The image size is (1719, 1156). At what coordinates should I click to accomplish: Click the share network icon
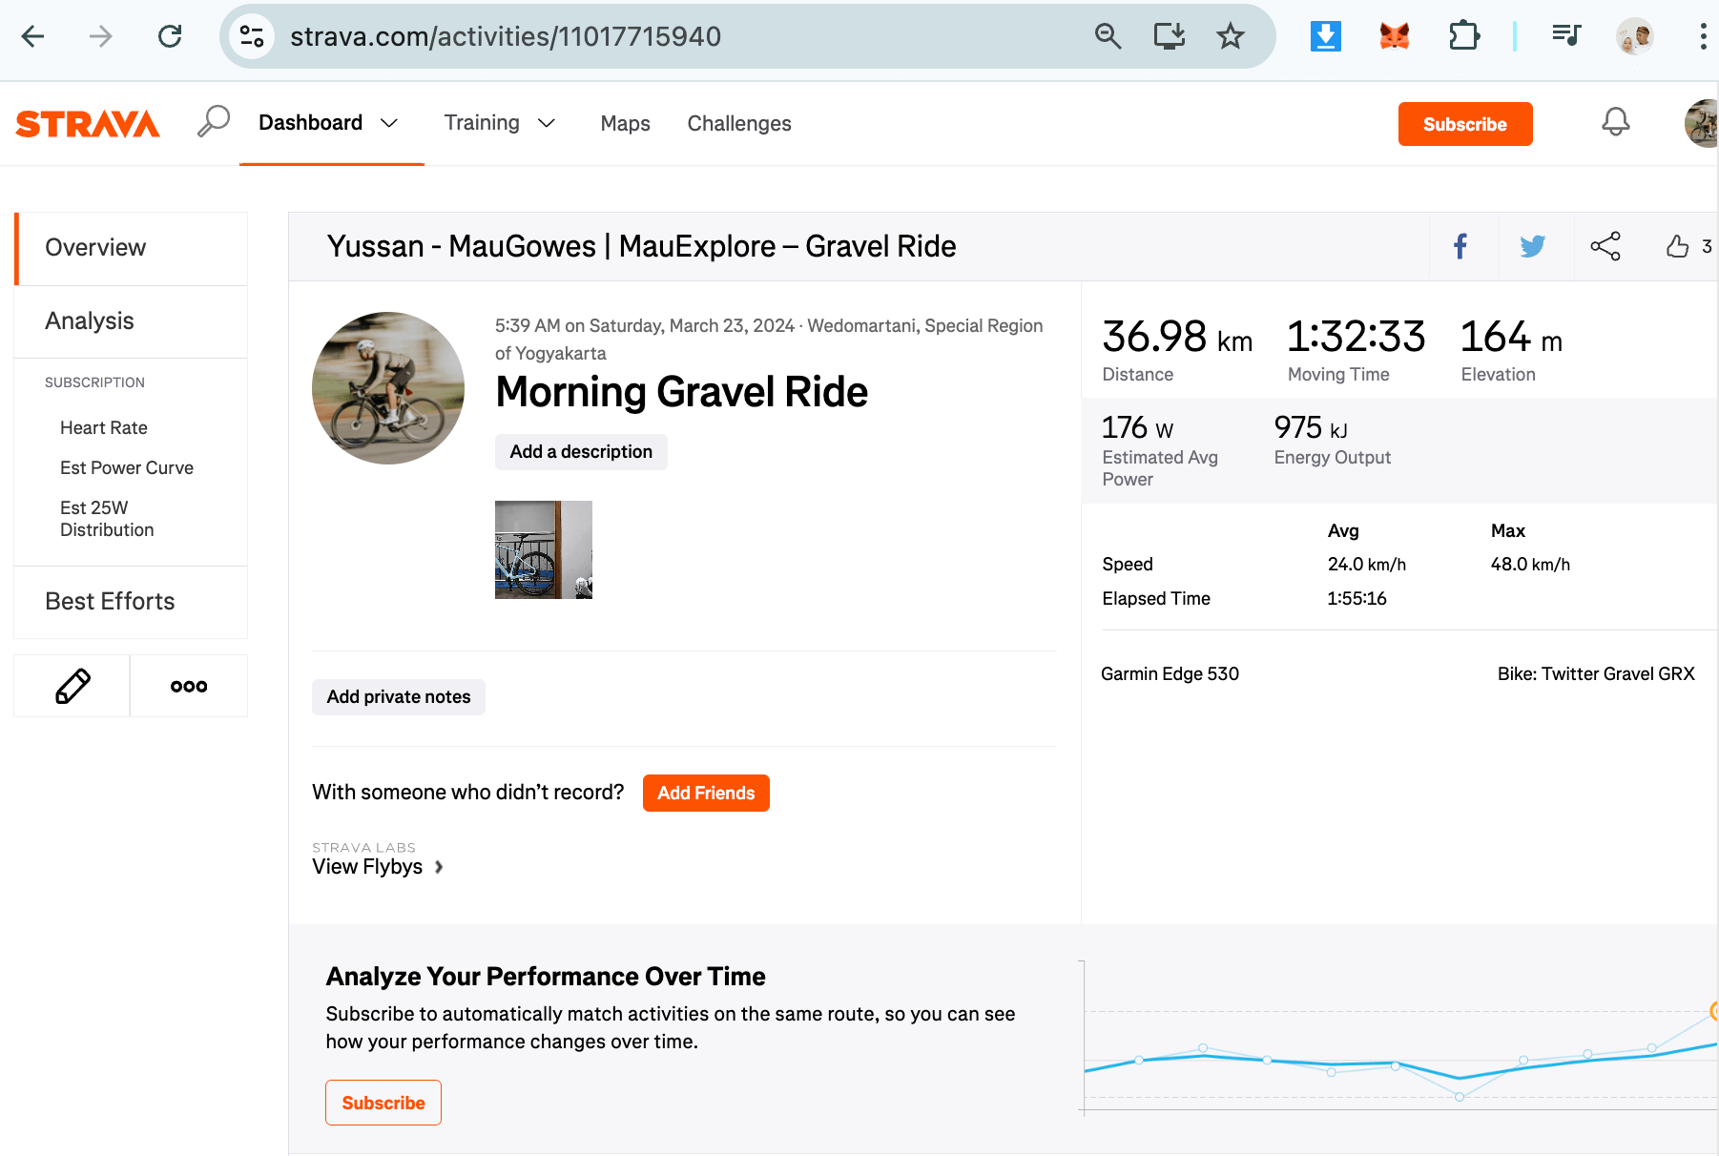pos(1605,246)
